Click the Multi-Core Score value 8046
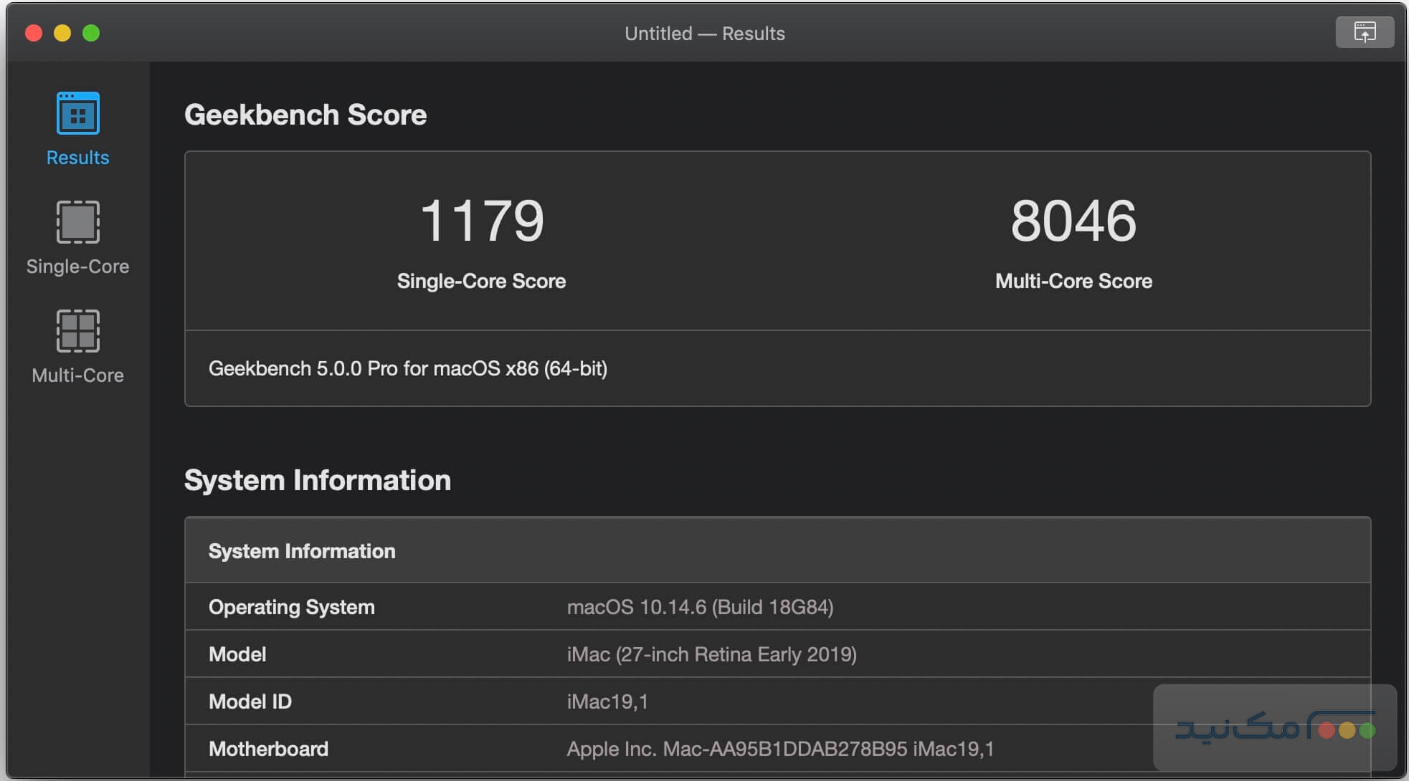Viewport: 1409px width, 781px height. pyautogui.click(x=1072, y=221)
